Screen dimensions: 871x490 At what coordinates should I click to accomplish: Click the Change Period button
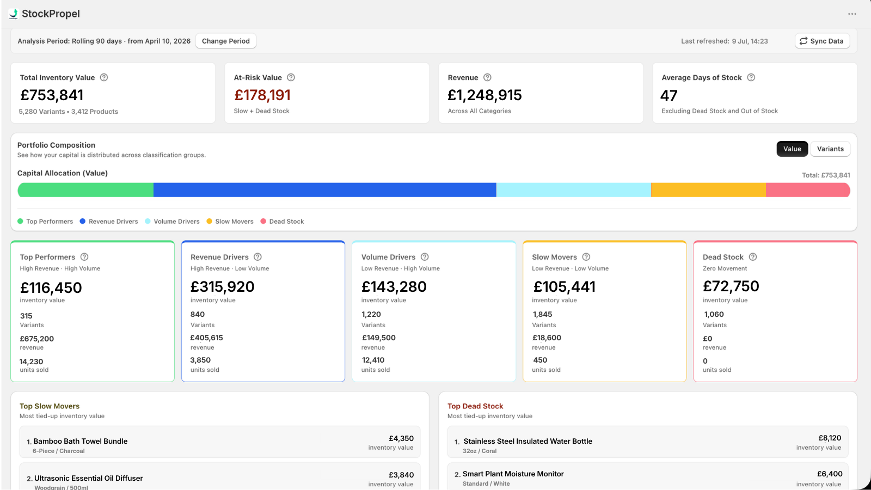226,41
